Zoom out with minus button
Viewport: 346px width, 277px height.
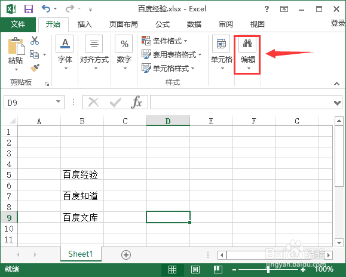[234, 269]
